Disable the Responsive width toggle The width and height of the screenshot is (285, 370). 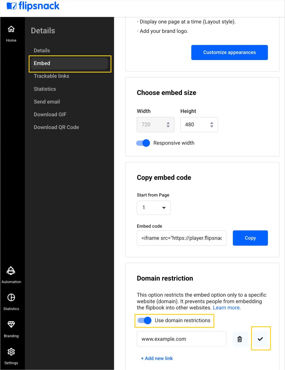[x=143, y=143]
